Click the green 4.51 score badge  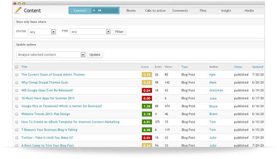coord(147,122)
